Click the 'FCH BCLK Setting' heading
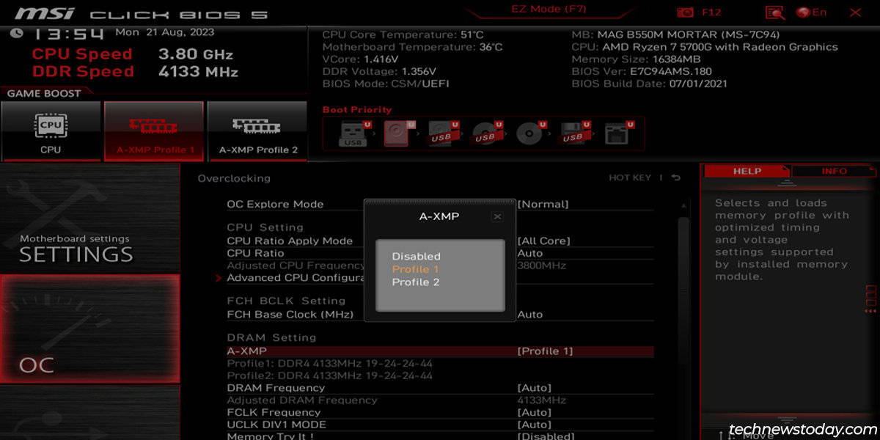The width and height of the screenshot is (880, 440). (x=286, y=301)
